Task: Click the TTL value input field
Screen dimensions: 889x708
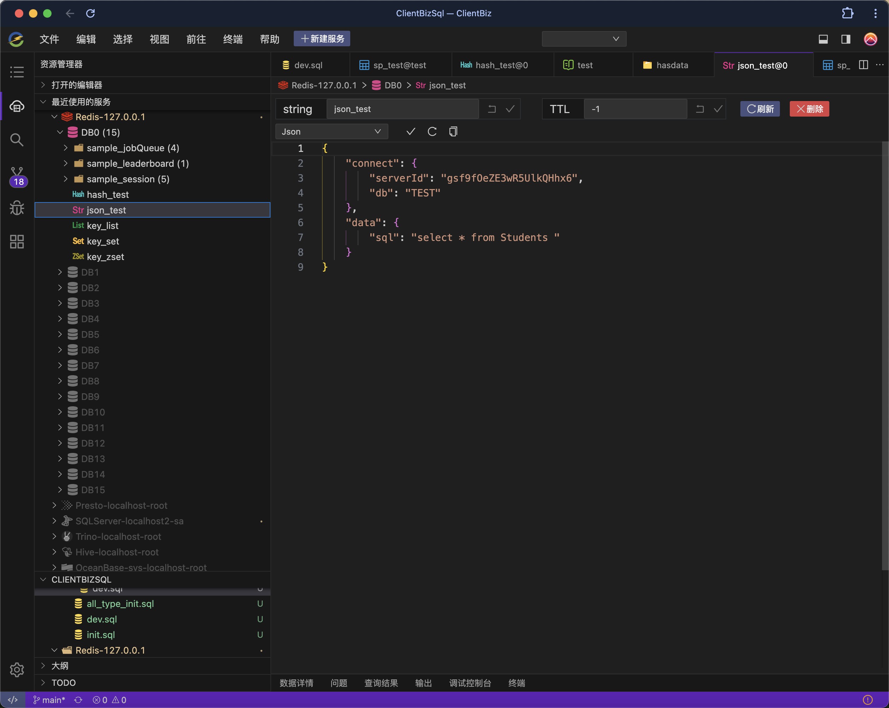Action: [x=635, y=109]
